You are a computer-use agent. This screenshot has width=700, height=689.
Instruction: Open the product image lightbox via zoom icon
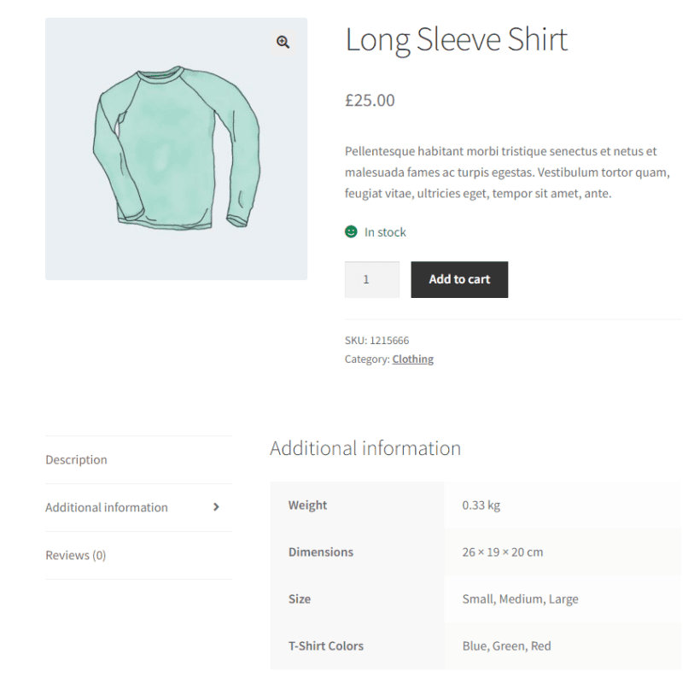[x=283, y=41]
